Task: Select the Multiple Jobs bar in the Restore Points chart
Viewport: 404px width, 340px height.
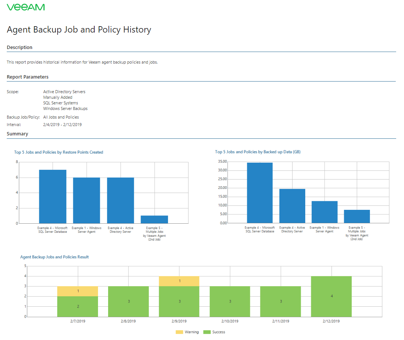Action: 154,219
